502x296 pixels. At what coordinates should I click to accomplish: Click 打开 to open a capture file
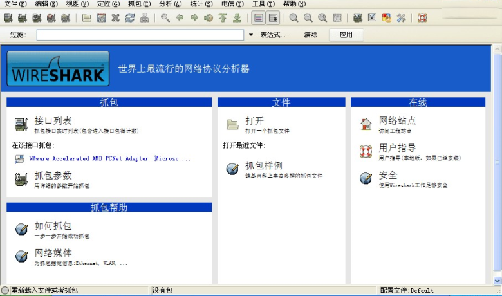pyautogui.click(x=254, y=121)
